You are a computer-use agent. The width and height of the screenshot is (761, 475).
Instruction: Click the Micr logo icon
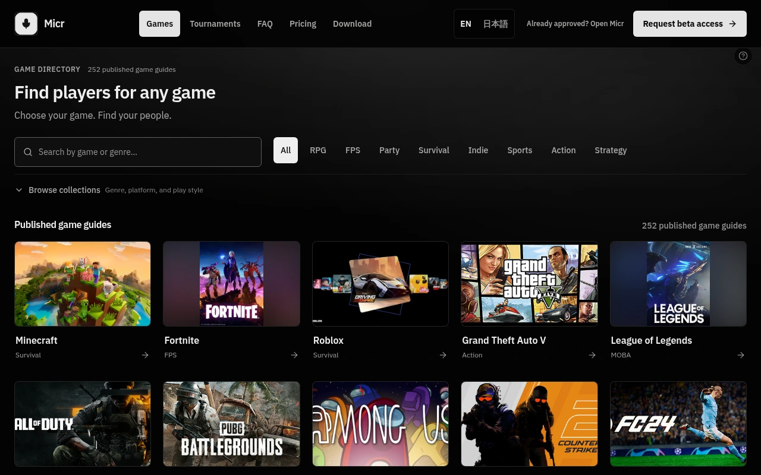click(x=26, y=24)
